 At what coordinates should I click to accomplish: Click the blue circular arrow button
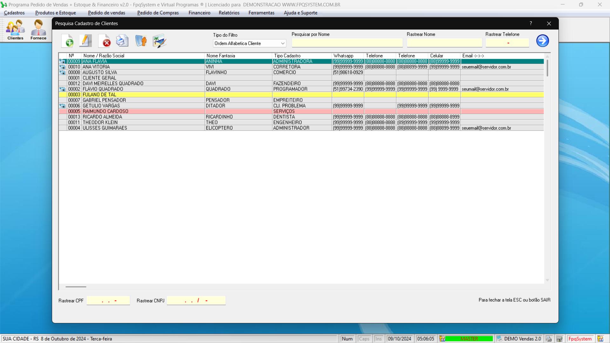coord(543,41)
